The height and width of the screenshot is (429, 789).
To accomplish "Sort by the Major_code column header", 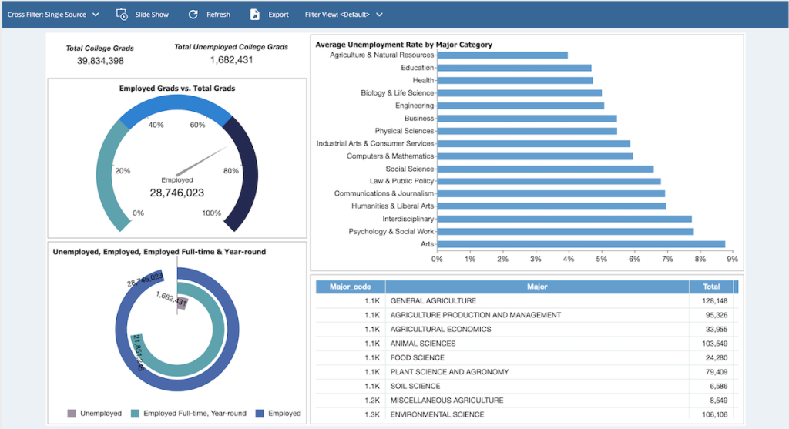I will [351, 287].
